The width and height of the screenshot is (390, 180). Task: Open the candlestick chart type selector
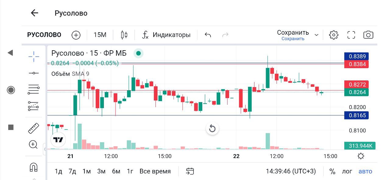(x=124, y=35)
